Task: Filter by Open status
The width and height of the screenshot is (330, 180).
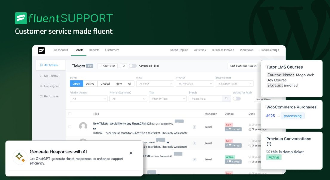Action: (76, 84)
